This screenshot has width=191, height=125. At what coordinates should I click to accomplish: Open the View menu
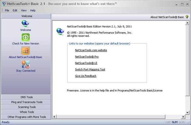point(24,10)
